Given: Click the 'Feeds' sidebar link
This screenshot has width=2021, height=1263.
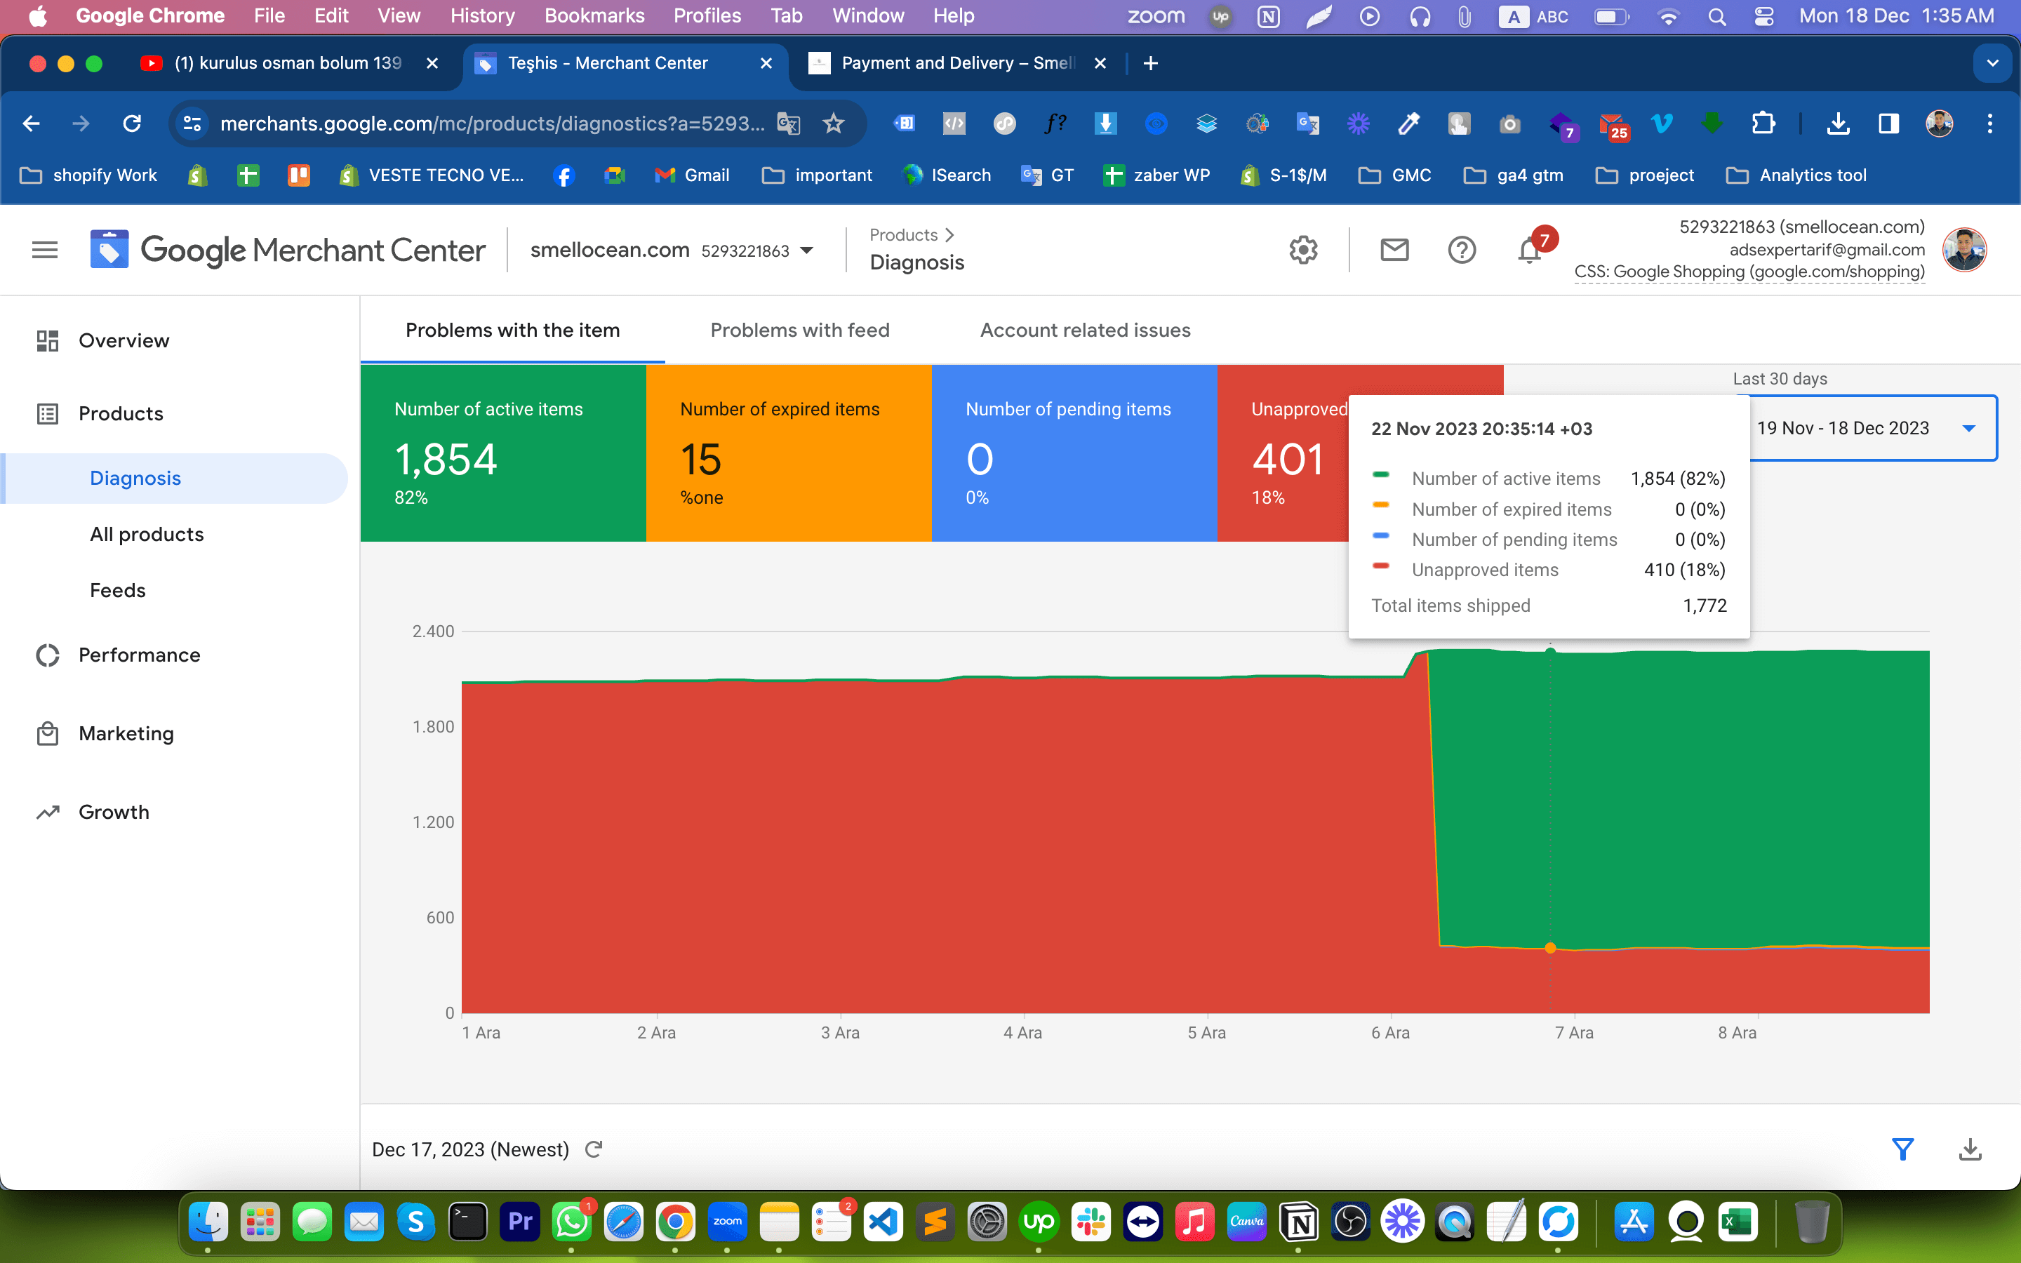Looking at the screenshot, I should [116, 589].
